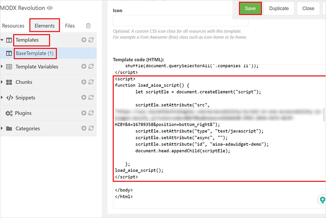The image size is (326, 218).
Task: Refresh the Chunks section
Action: 91,82
